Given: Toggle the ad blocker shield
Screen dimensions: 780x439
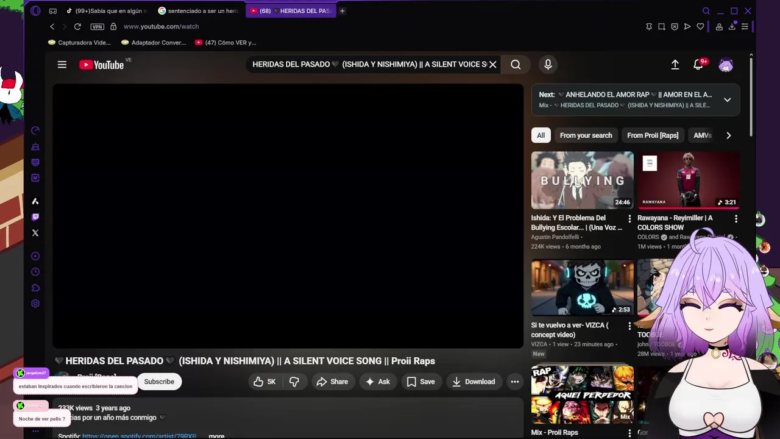Looking at the screenshot, I should 675,27.
